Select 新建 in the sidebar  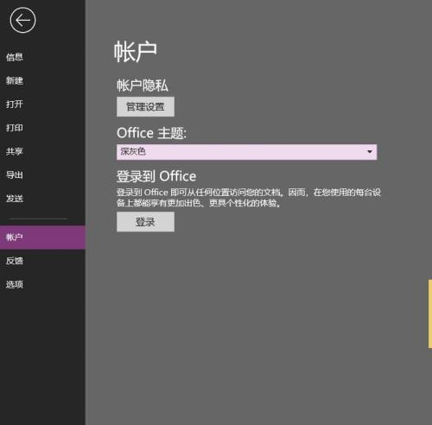pos(15,80)
